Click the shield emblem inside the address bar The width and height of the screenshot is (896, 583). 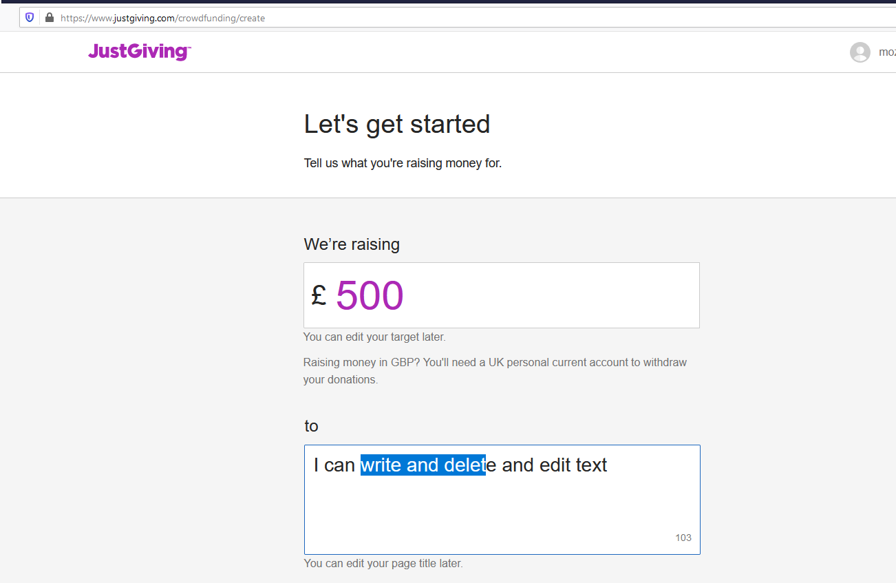(x=28, y=17)
